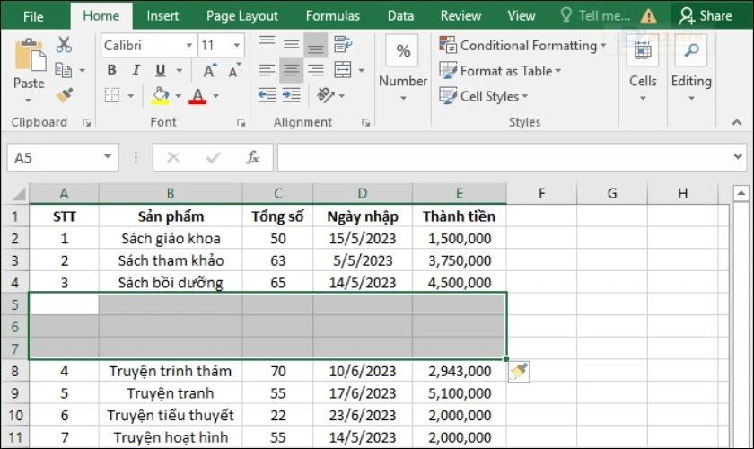Screen dimensions: 754x449
Task: Open Fill Color dropdown arrow
Action: pos(178,96)
